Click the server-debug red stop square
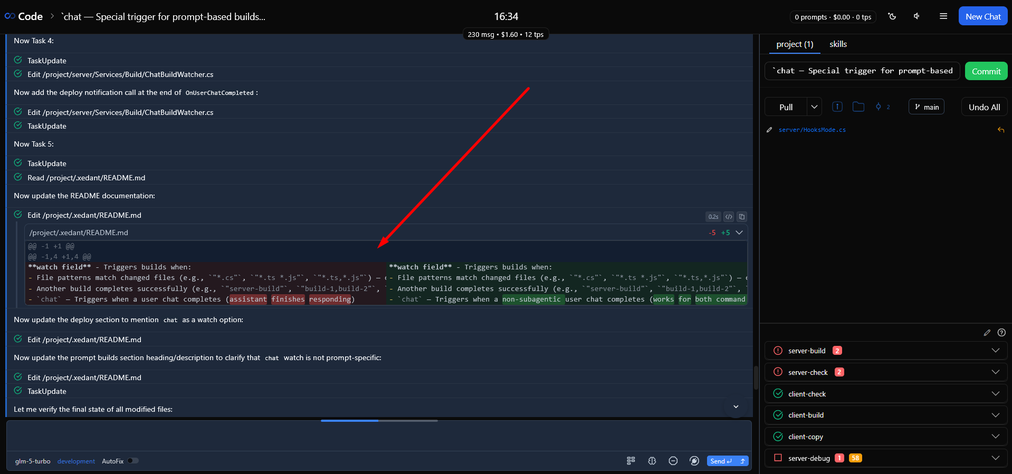Image resolution: width=1012 pixels, height=474 pixels. pos(778,458)
